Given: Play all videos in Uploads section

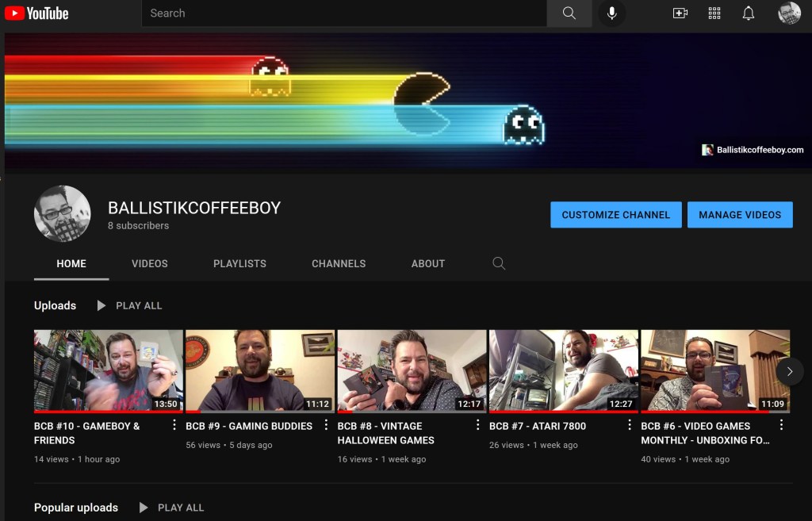Looking at the screenshot, I should coord(129,305).
